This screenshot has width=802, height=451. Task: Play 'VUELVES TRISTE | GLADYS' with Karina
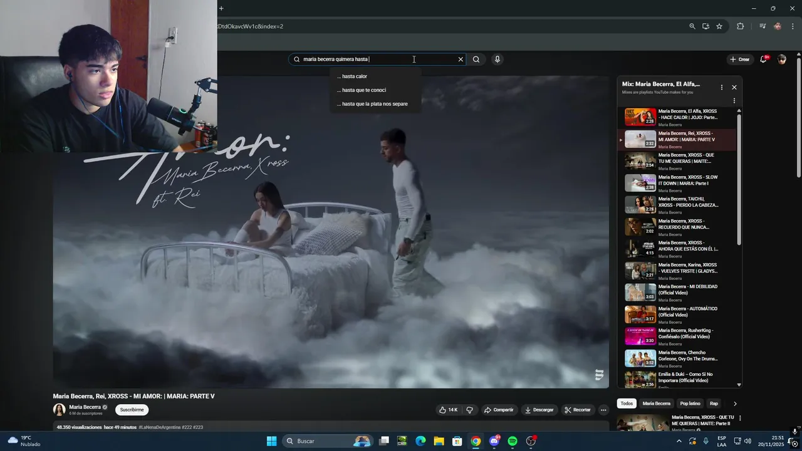[x=677, y=271]
